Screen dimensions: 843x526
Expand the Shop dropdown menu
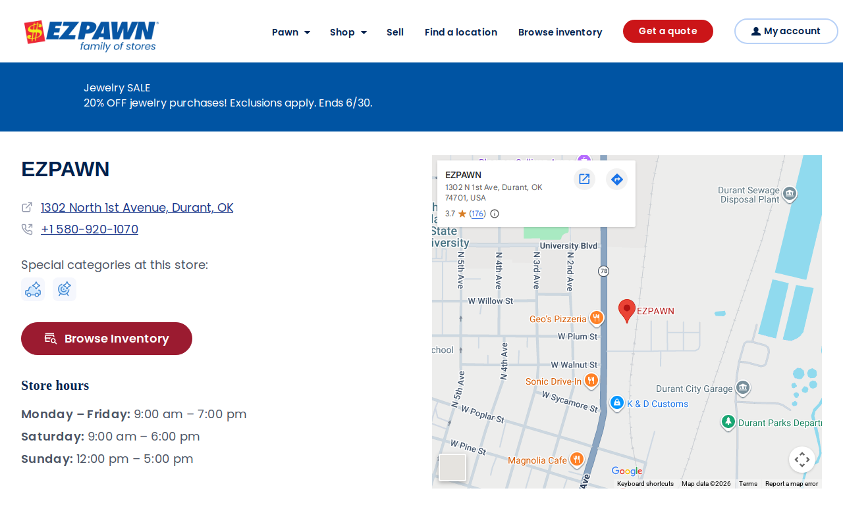(x=348, y=32)
